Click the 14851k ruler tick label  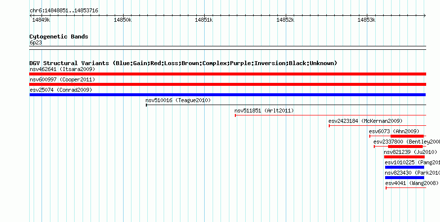coord(204,20)
